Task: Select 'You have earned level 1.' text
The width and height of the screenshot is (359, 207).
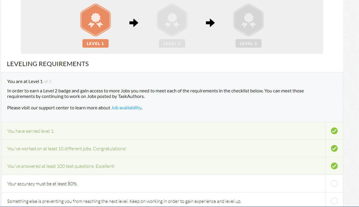Action: point(31,131)
